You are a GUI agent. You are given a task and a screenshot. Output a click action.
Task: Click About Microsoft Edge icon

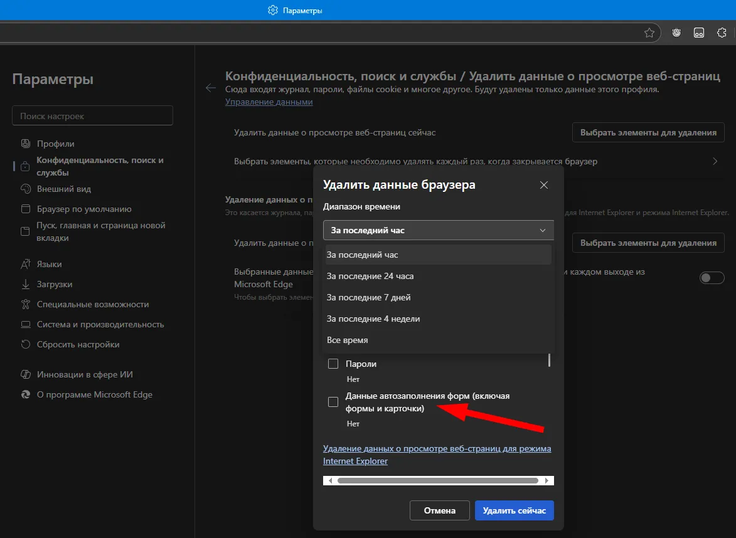[x=25, y=394]
